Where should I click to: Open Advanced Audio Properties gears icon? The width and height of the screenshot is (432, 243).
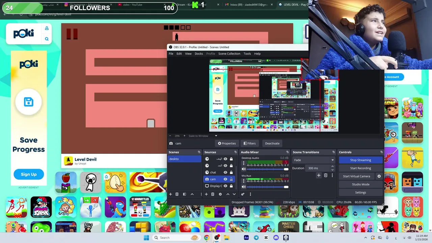(x=243, y=194)
